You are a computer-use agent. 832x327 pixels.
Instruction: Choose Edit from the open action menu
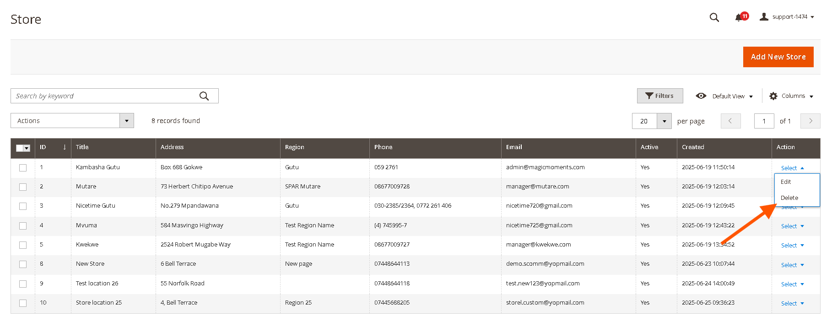click(x=786, y=182)
